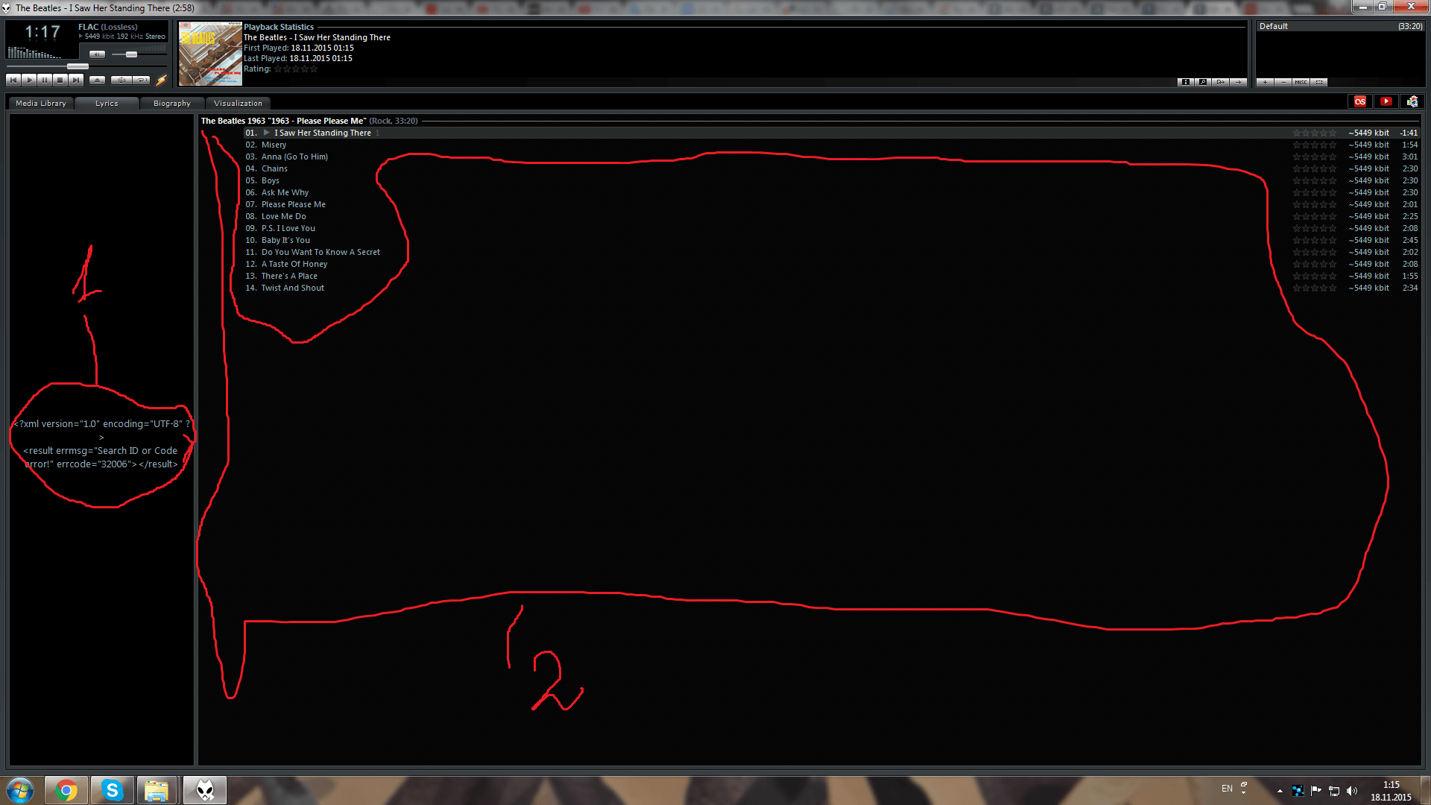
Task: Switch to the Lyrics tab
Action: (x=107, y=103)
